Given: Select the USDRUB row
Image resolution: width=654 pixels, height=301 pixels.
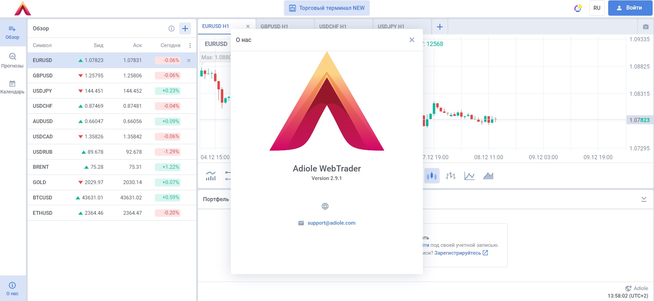Looking at the screenshot, I should 112,152.
